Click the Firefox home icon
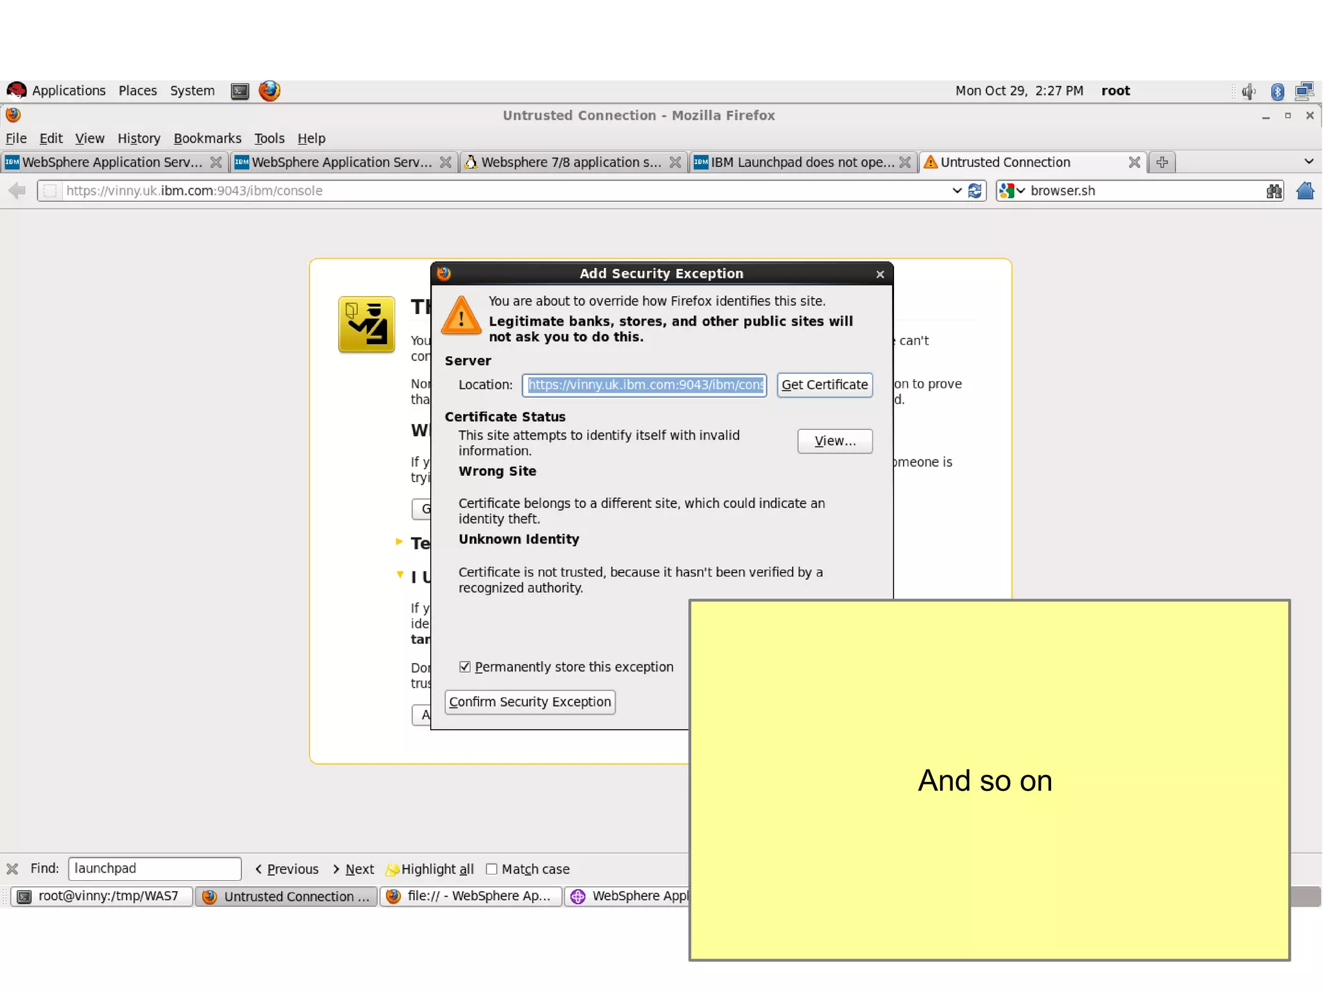1323x992 pixels. [x=1305, y=191]
